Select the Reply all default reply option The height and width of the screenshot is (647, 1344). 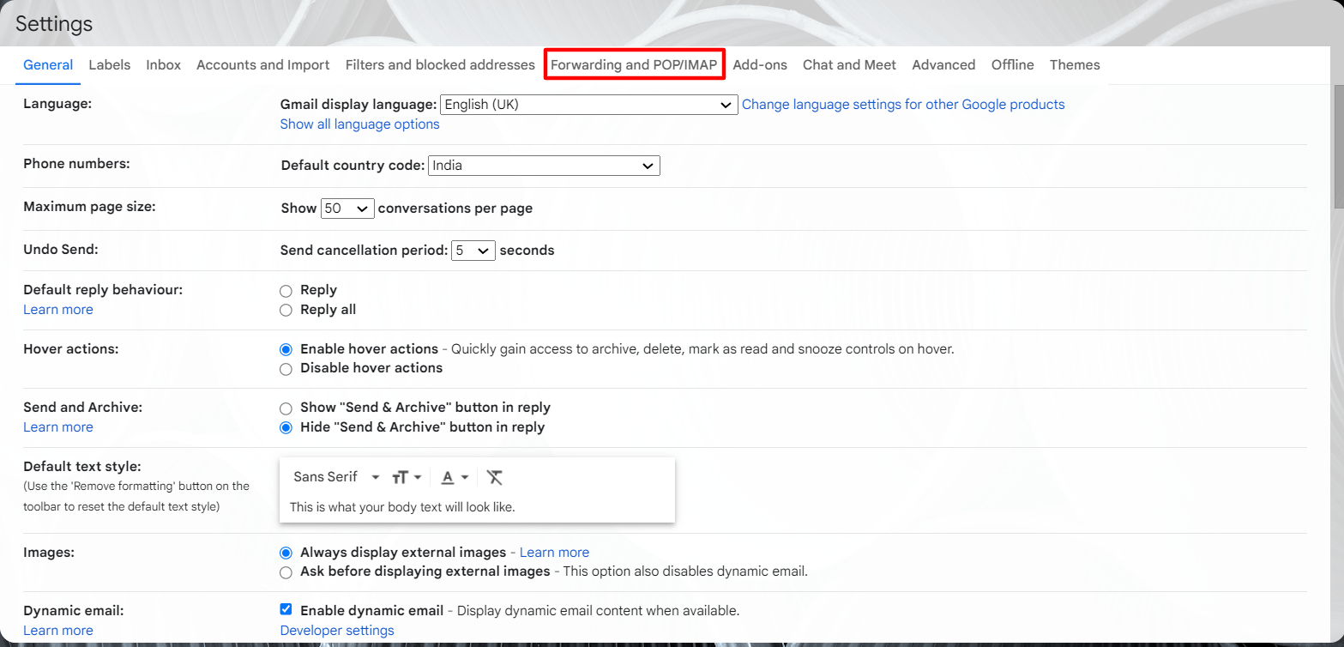(x=286, y=310)
